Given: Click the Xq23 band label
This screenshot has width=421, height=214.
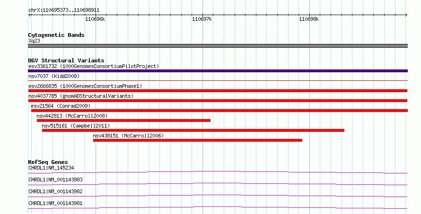Looking at the screenshot, I should (34, 41).
